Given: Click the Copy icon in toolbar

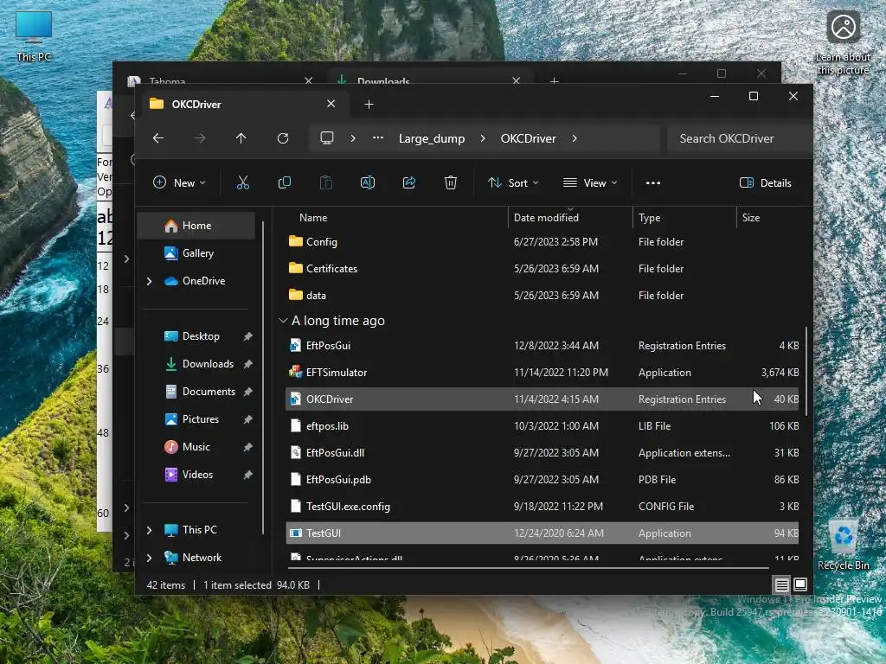Looking at the screenshot, I should 284,182.
